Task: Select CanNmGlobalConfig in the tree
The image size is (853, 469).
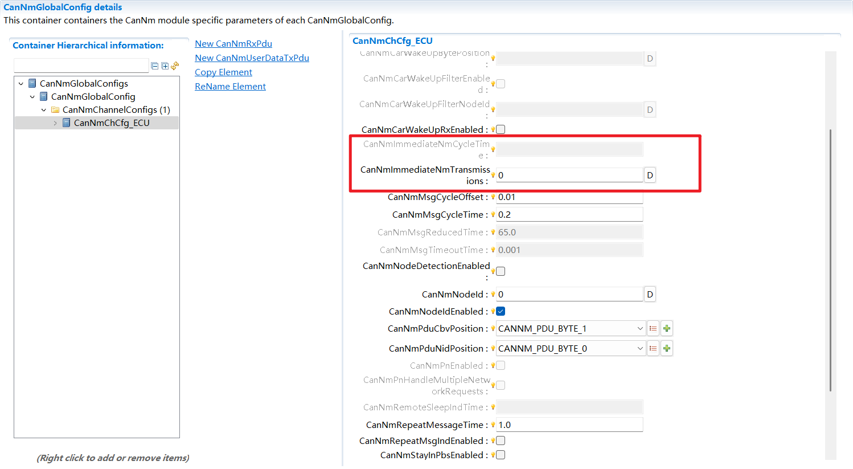Action: click(x=93, y=97)
